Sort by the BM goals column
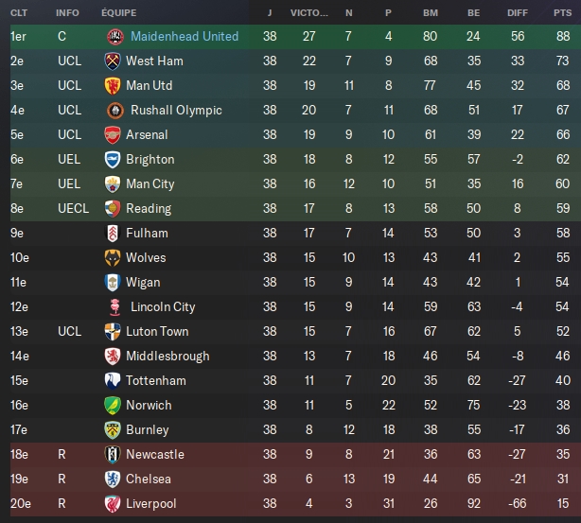The image size is (581, 523). 431,13
